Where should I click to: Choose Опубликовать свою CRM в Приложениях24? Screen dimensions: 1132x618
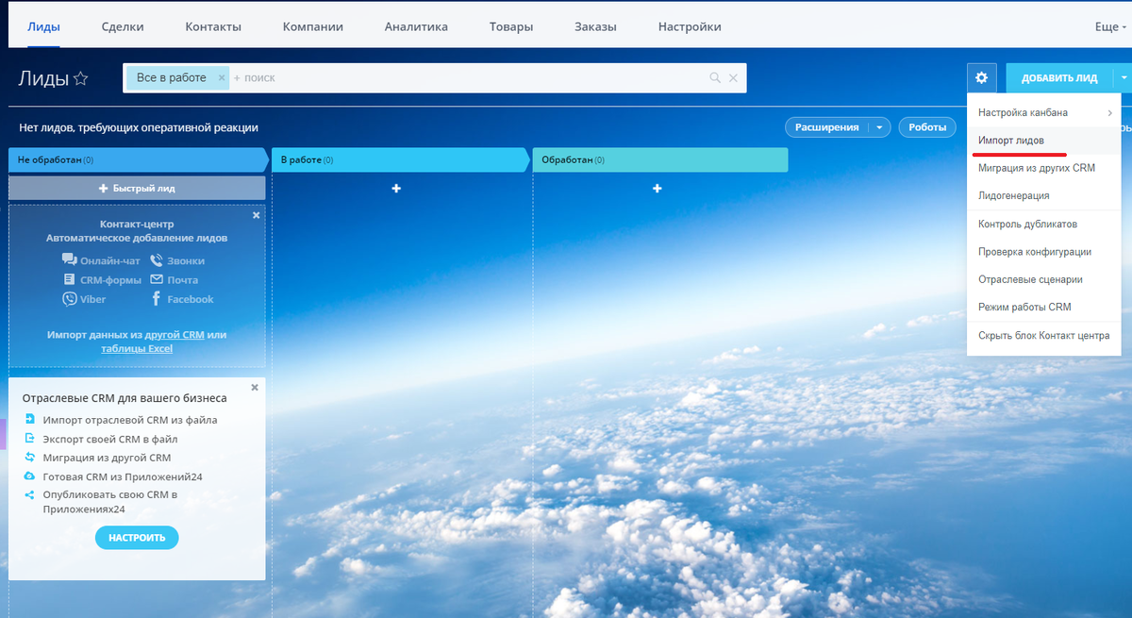pos(109,502)
